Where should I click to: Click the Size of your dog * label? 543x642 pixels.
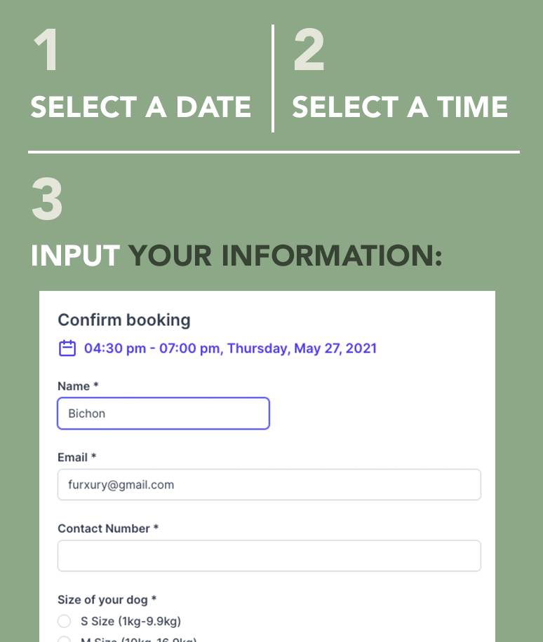pyautogui.click(x=107, y=600)
